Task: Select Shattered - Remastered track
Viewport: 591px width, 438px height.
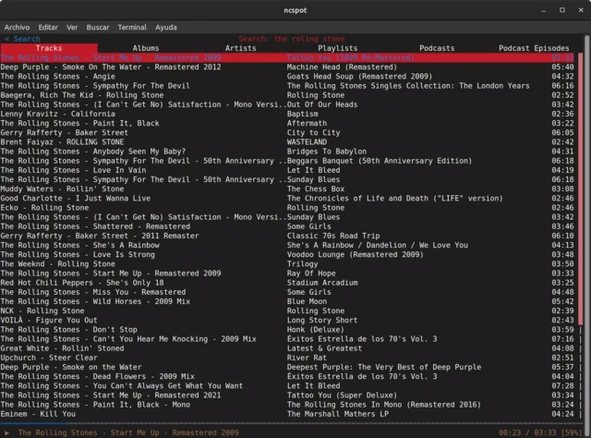Action: pos(287,226)
